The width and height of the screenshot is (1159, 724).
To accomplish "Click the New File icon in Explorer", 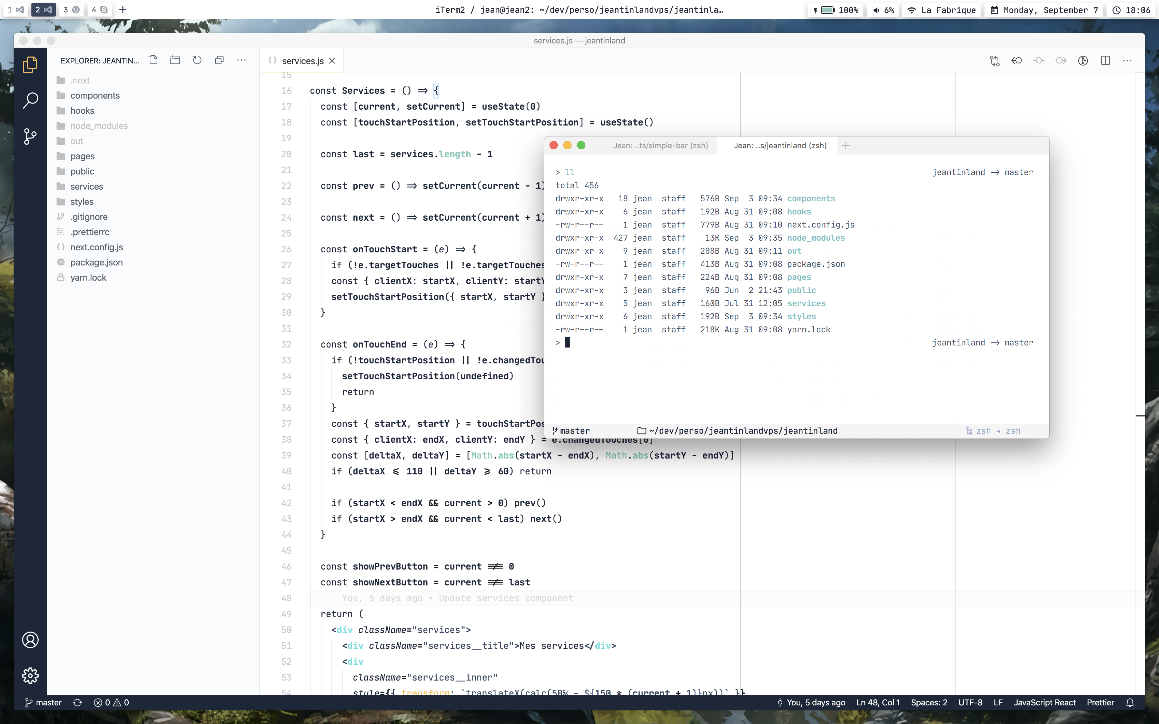I will point(153,60).
